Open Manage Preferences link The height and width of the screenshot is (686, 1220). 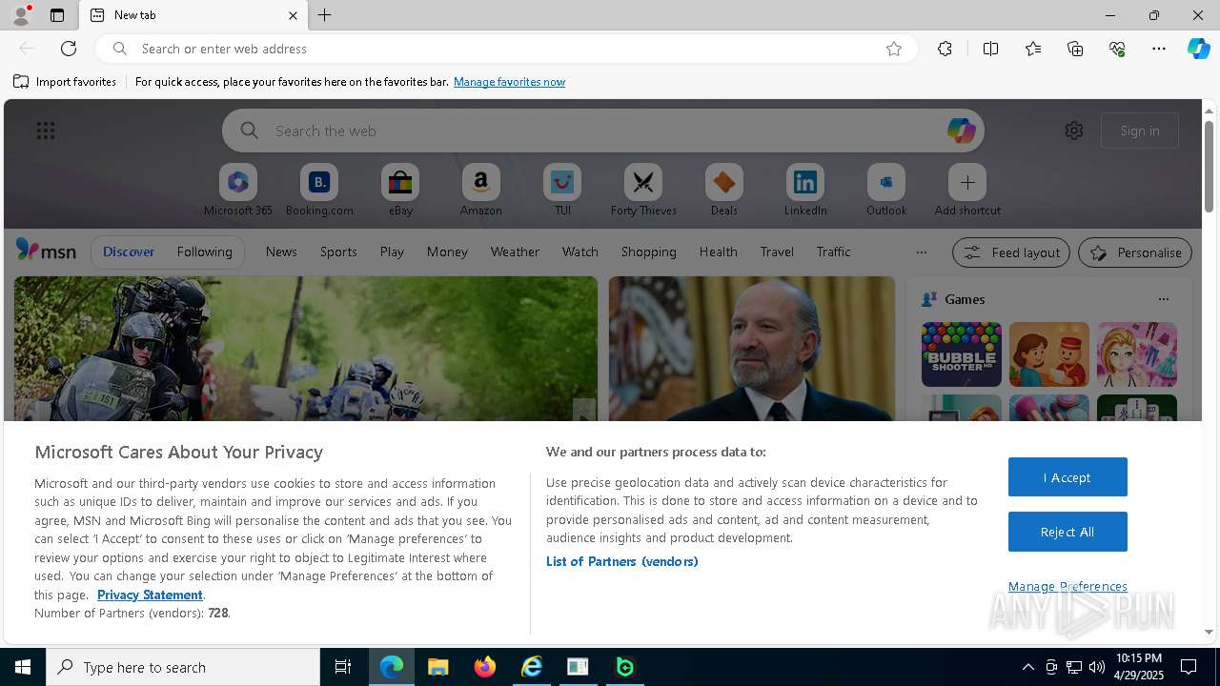[x=1067, y=586]
